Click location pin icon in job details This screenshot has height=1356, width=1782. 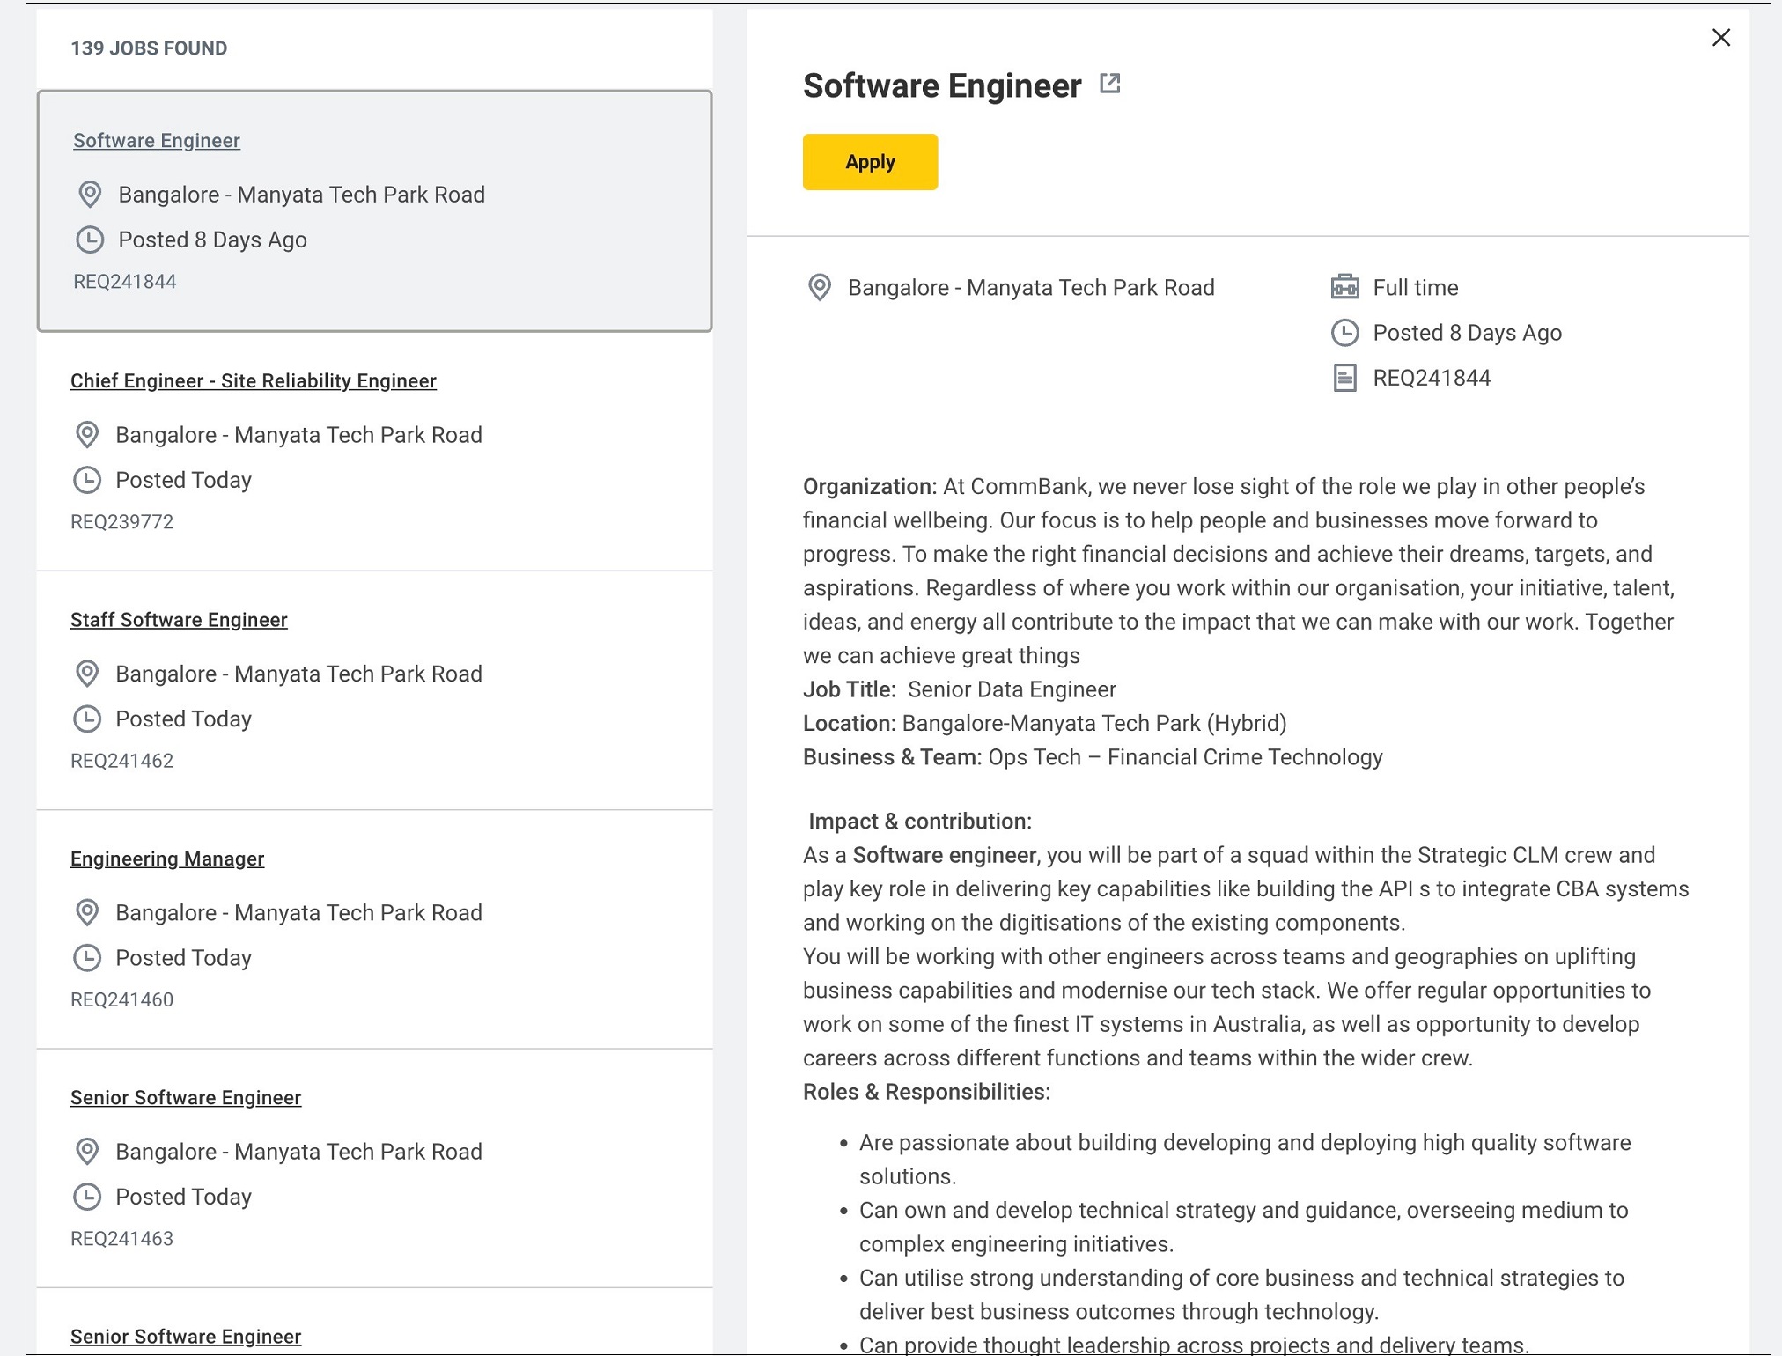tap(820, 288)
